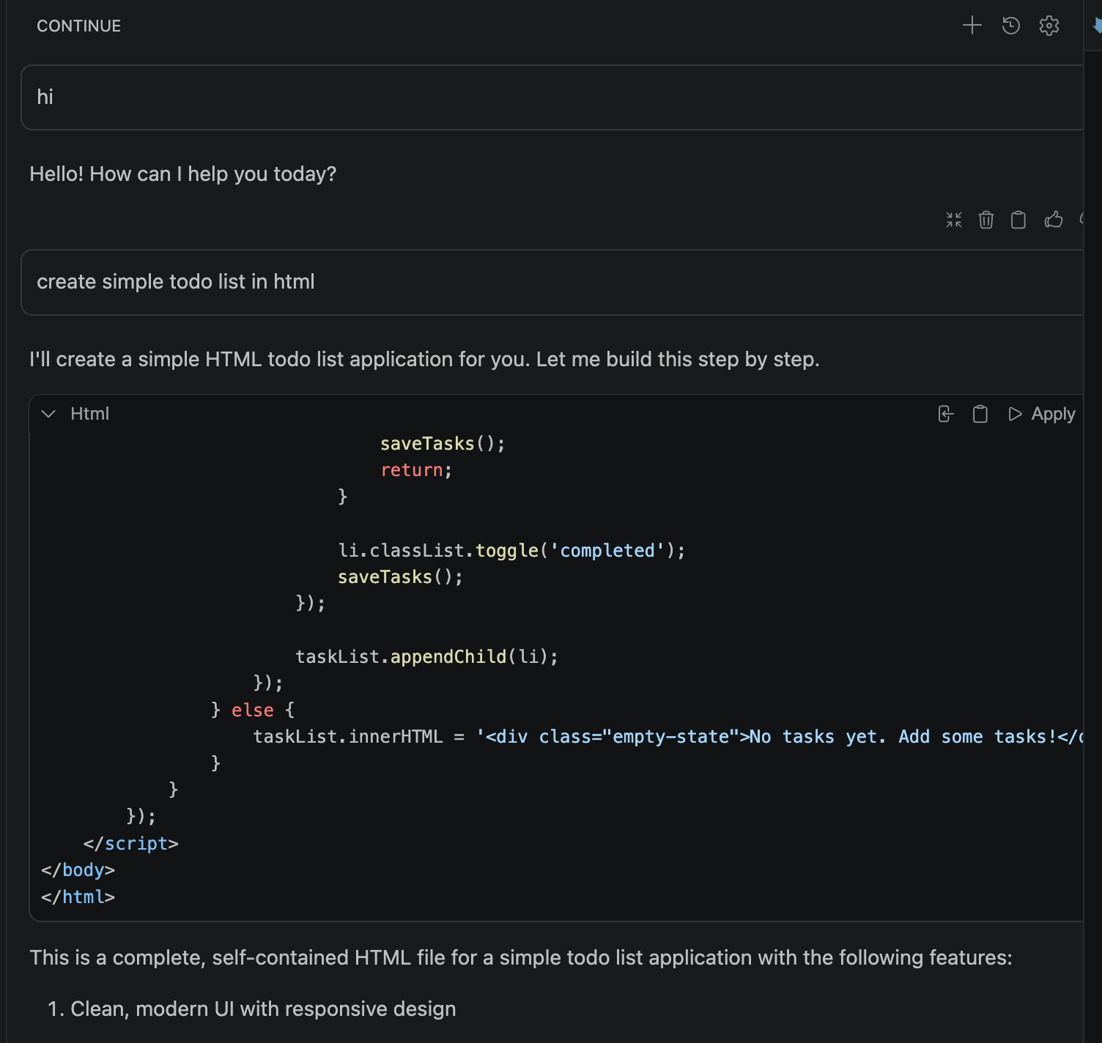Apply the Html code to file
Viewport: 1102px width, 1043px height.
pyautogui.click(x=1042, y=414)
